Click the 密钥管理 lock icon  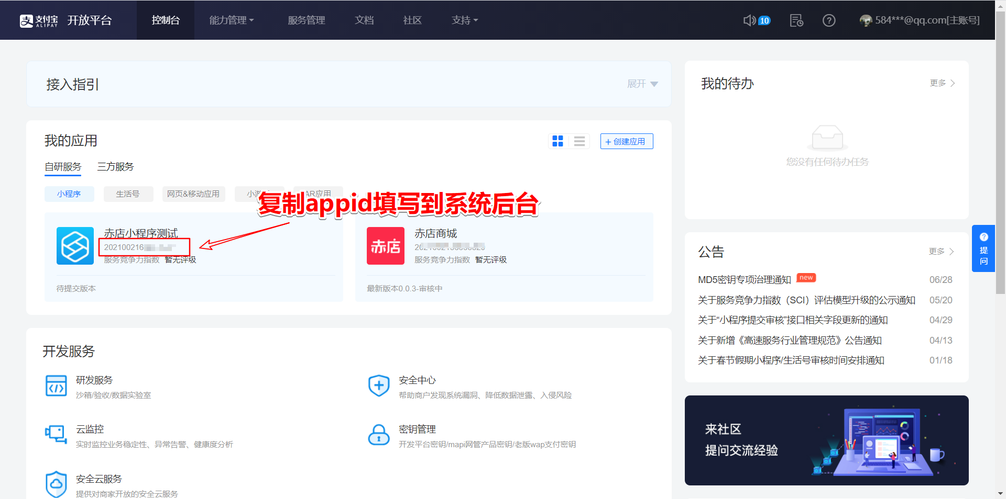pos(379,435)
